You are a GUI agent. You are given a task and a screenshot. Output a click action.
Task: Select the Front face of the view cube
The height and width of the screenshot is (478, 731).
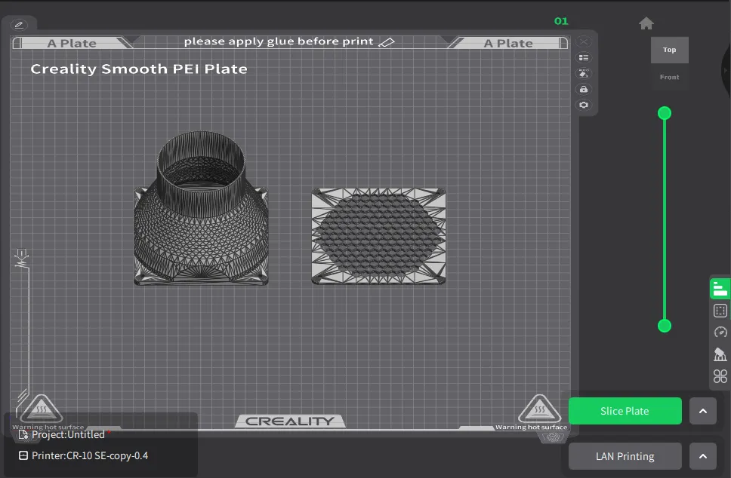pyautogui.click(x=670, y=77)
